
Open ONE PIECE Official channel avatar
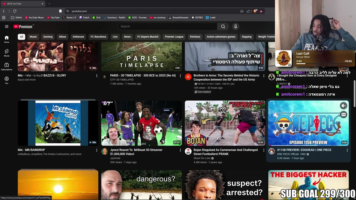pyautogui.click(x=271, y=151)
